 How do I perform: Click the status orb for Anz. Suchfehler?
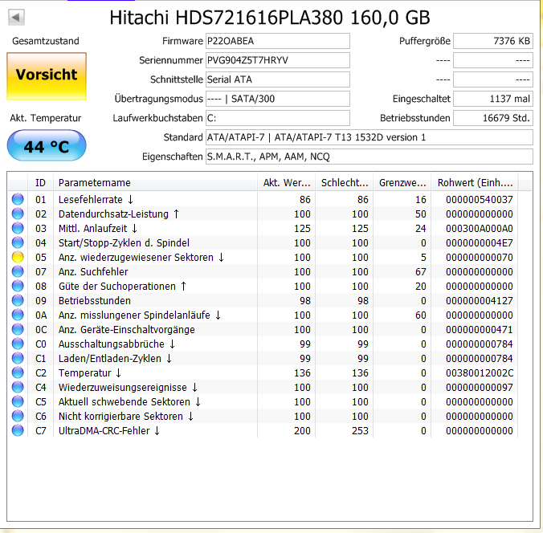(x=18, y=271)
